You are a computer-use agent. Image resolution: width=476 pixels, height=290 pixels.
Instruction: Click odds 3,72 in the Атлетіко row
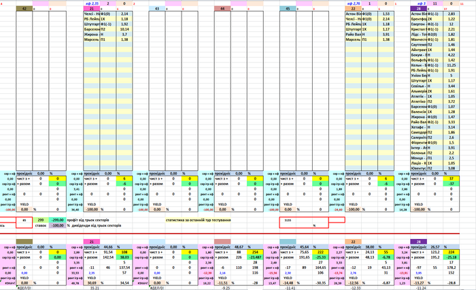[452, 101]
